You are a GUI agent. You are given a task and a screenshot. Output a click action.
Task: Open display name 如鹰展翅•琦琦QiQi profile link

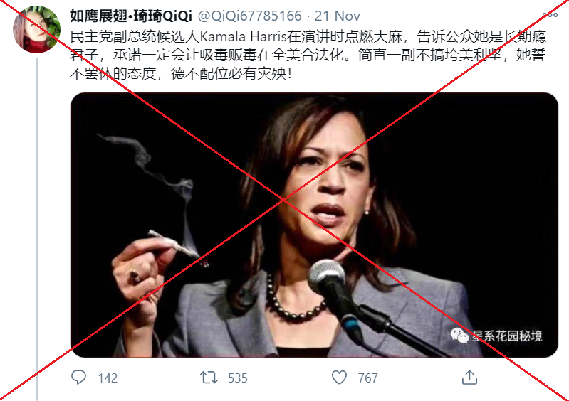point(131,16)
